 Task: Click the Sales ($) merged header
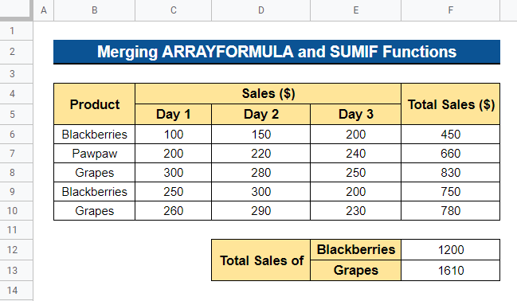[x=268, y=94]
